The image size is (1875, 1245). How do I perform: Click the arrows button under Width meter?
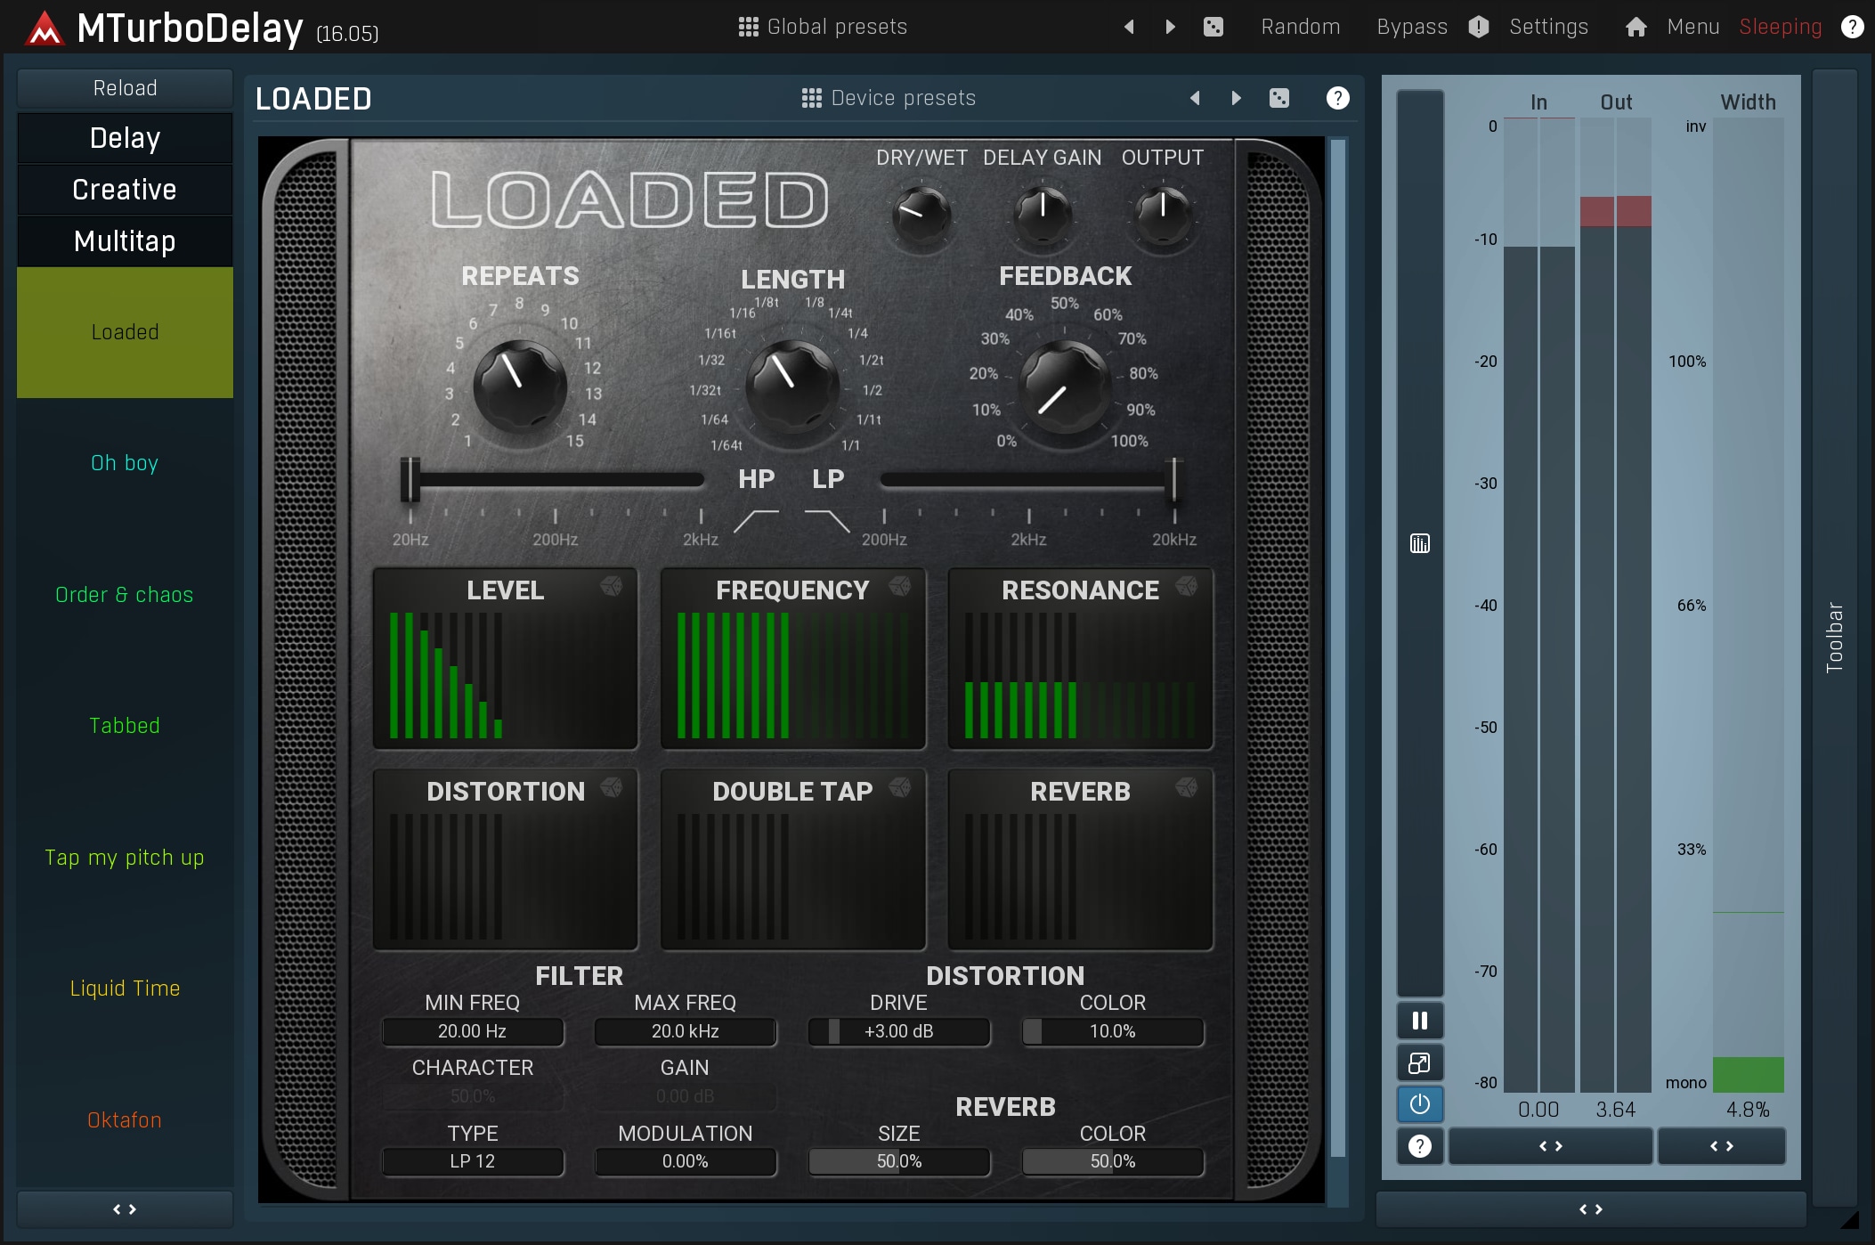click(1722, 1146)
